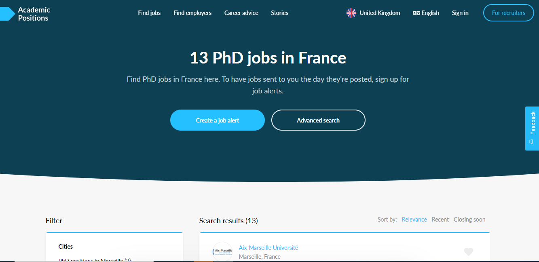Click the Aix-Marseille Université logo thumbnail
This screenshot has width=539, height=262.
click(222, 251)
